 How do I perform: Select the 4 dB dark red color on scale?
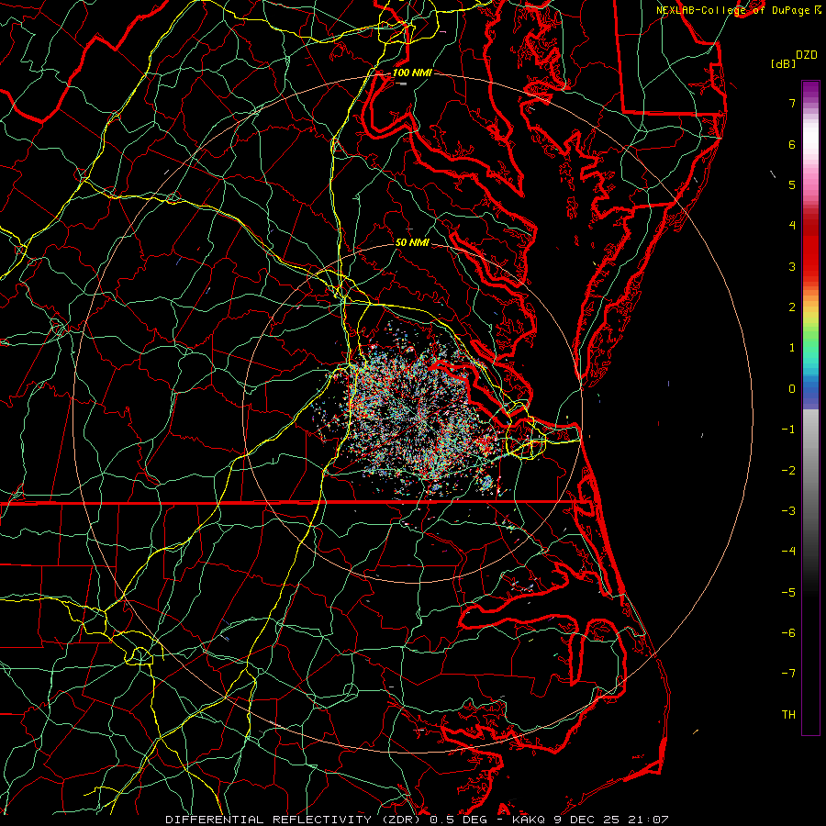click(x=810, y=226)
